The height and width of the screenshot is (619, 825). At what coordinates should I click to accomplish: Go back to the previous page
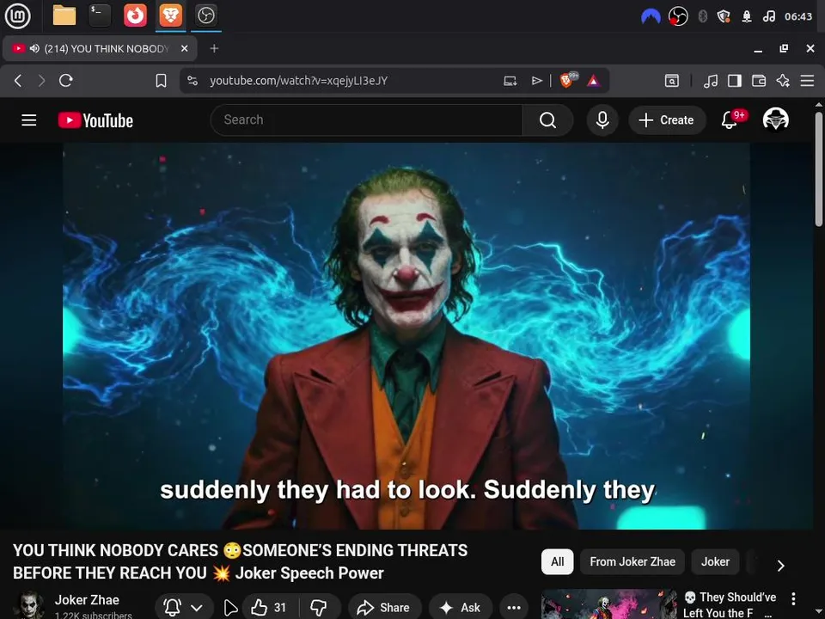pyautogui.click(x=18, y=81)
